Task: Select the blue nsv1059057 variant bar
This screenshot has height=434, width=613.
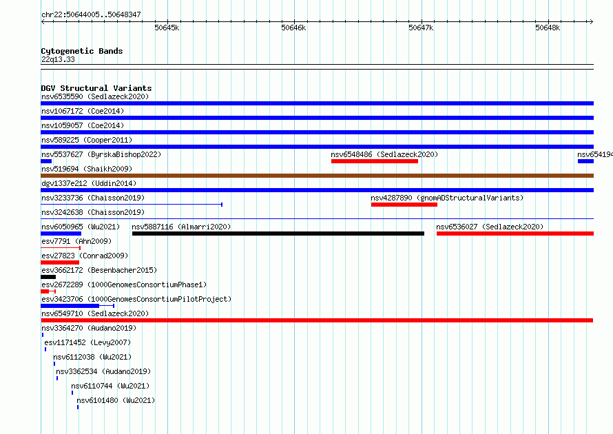Action: tap(317, 132)
